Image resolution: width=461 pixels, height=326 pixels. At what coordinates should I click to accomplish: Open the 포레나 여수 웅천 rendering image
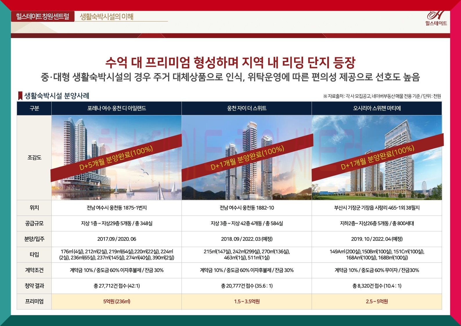[116, 158]
